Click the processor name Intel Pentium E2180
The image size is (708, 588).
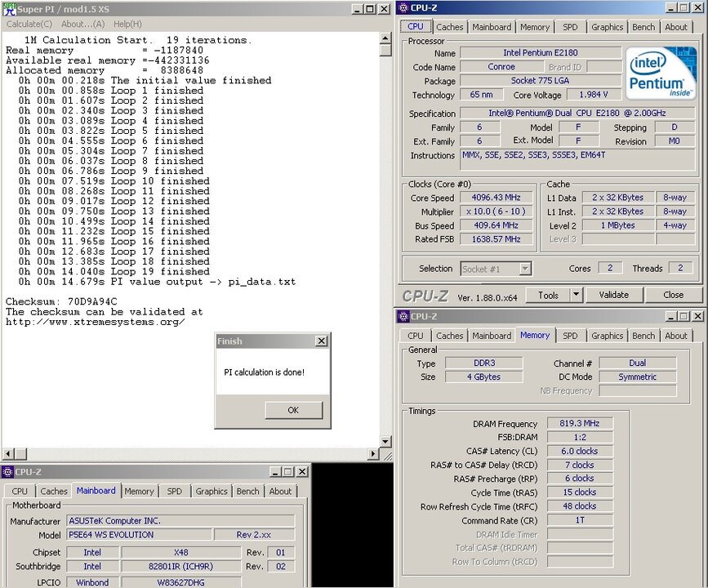[541, 53]
